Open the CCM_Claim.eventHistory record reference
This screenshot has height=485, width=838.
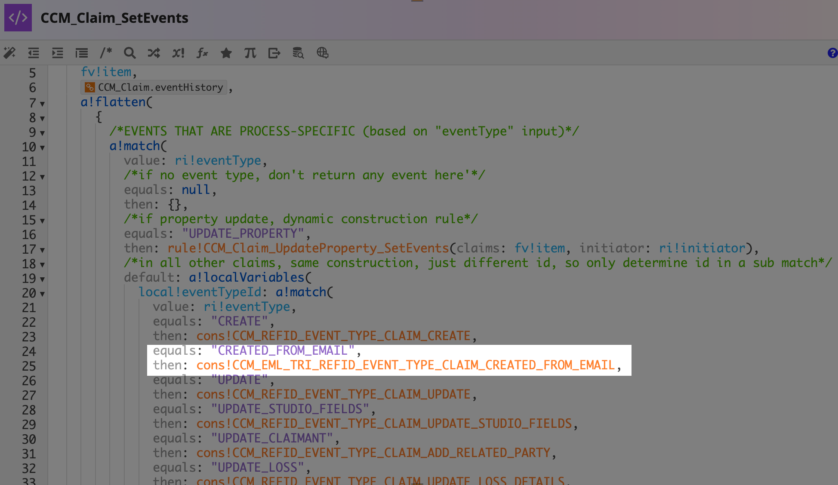coord(154,87)
